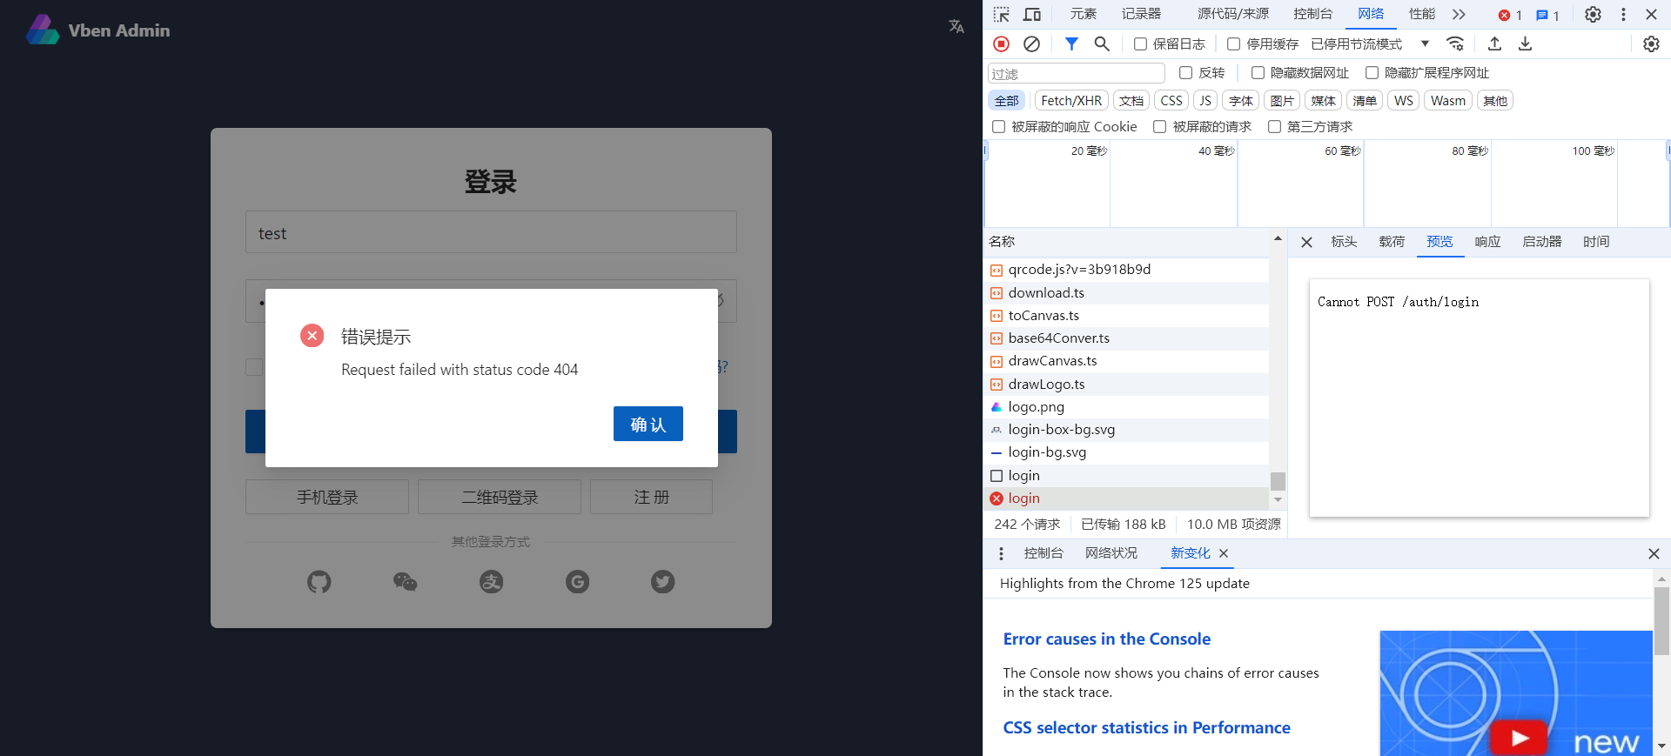Filter requests by Fetch/XHR
The image size is (1671, 756).
[1071, 101]
